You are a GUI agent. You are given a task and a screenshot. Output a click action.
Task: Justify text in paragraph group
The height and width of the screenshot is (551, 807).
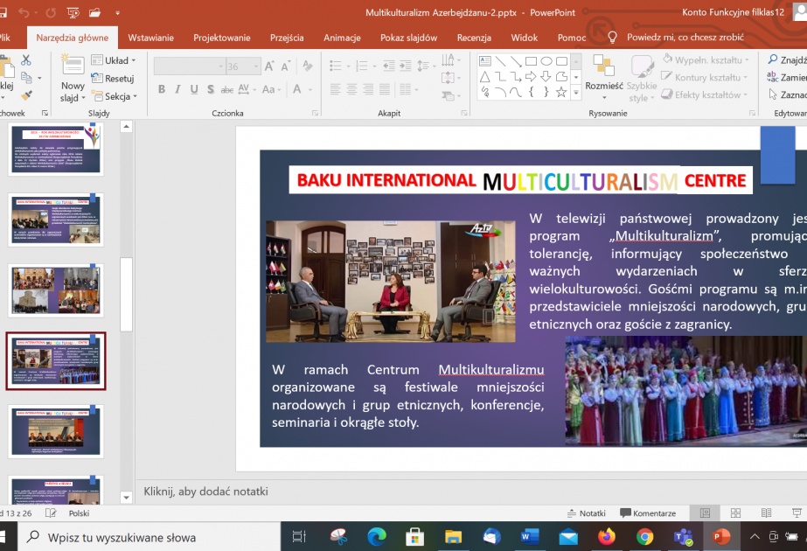[x=385, y=89]
